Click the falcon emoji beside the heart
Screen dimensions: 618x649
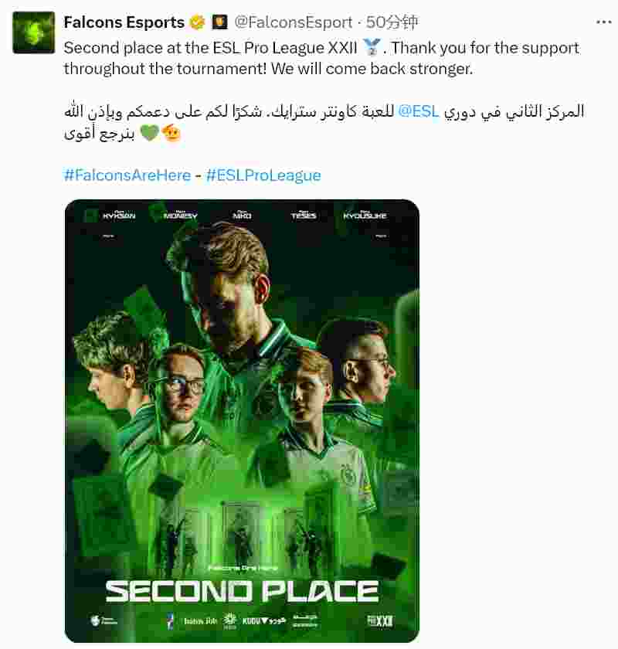point(171,133)
